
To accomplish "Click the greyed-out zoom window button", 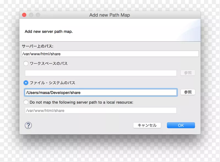I will [x=38, y=15].
